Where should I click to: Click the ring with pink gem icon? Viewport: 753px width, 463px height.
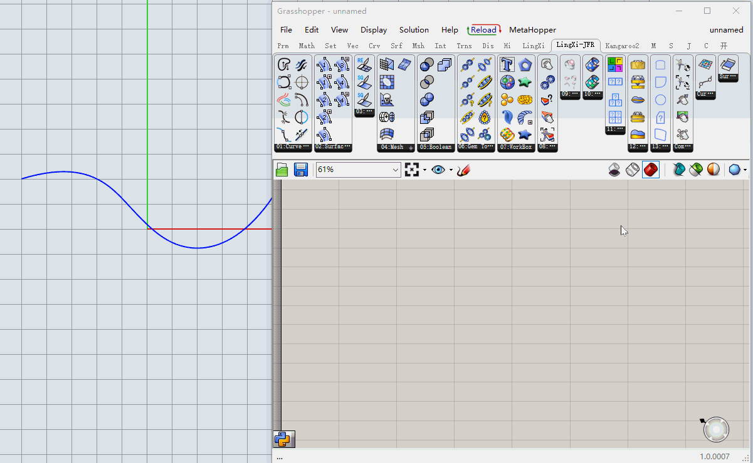570,64
